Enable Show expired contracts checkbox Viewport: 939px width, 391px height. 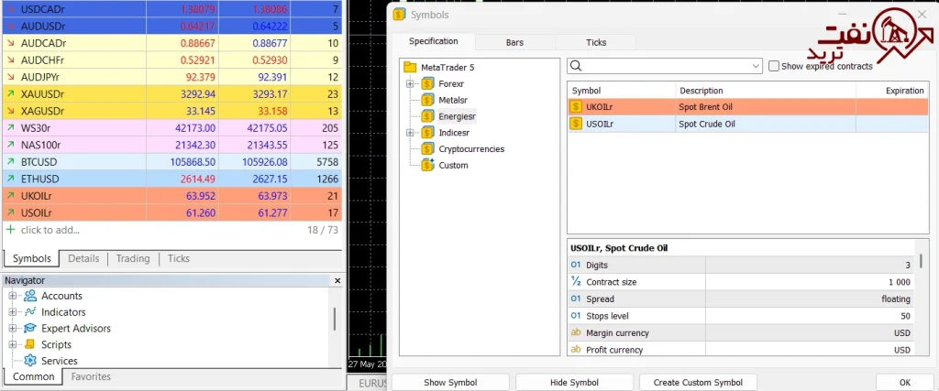pyautogui.click(x=774, y=66)
